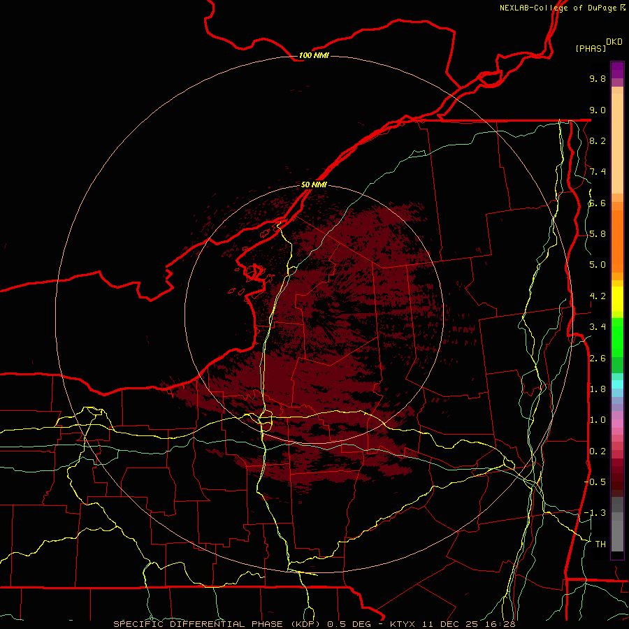
Task: Click the TH threshold label on the scale
Action: tap(600, 544)
